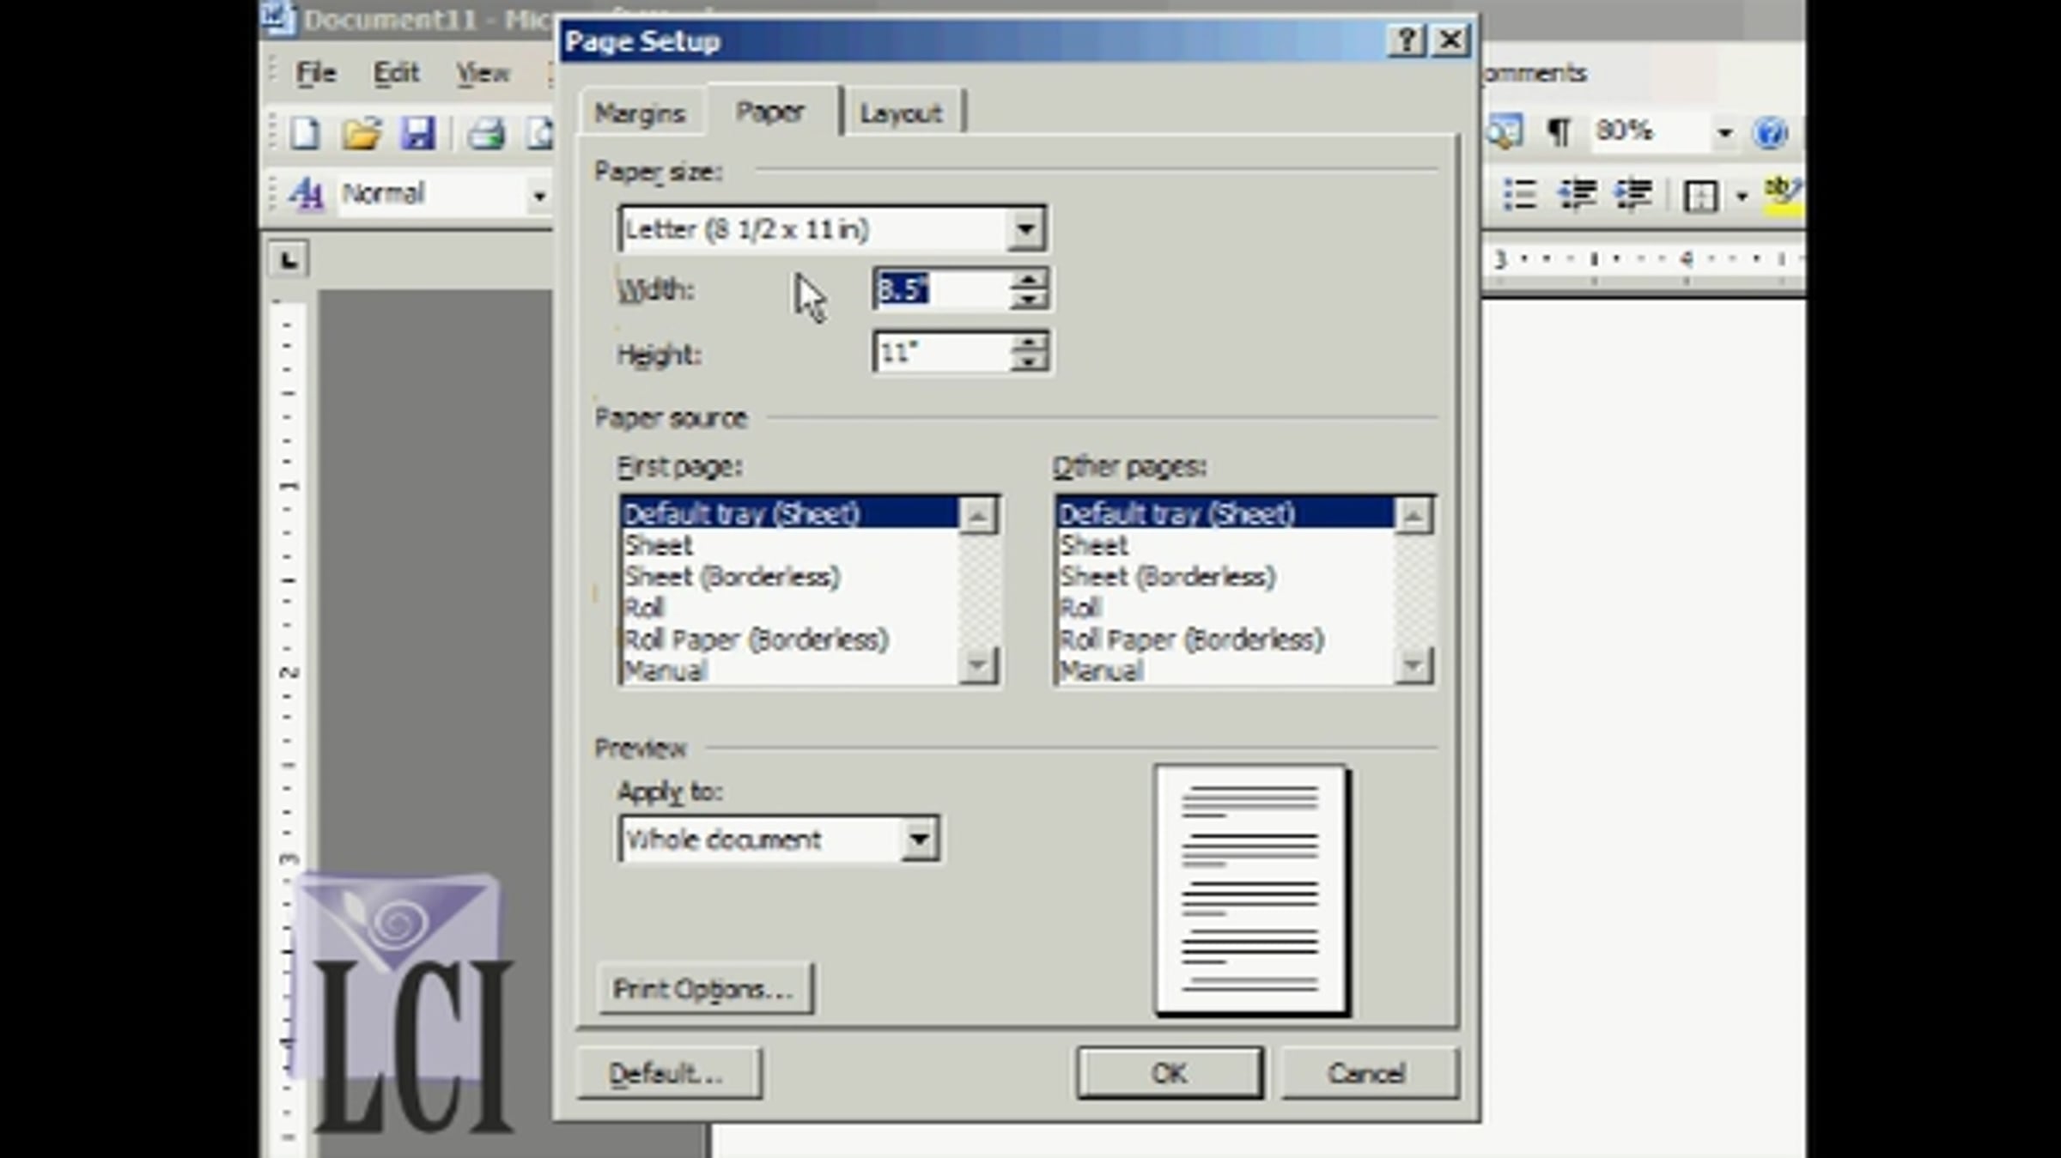
Task: Select Roll in First page list
Action: coord(644,608)
